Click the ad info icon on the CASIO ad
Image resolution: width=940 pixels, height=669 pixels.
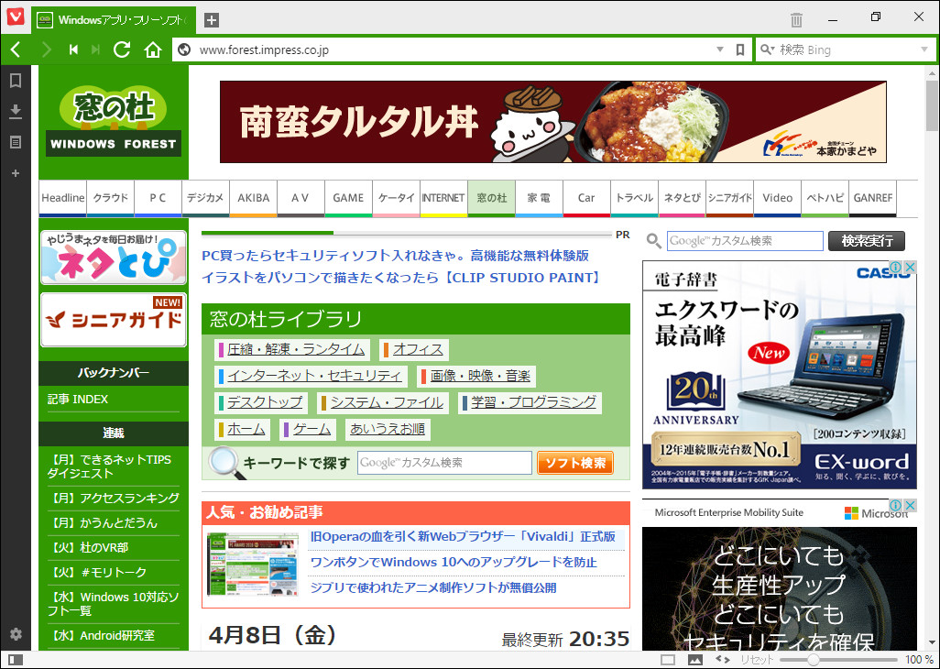tap(896, 267)
